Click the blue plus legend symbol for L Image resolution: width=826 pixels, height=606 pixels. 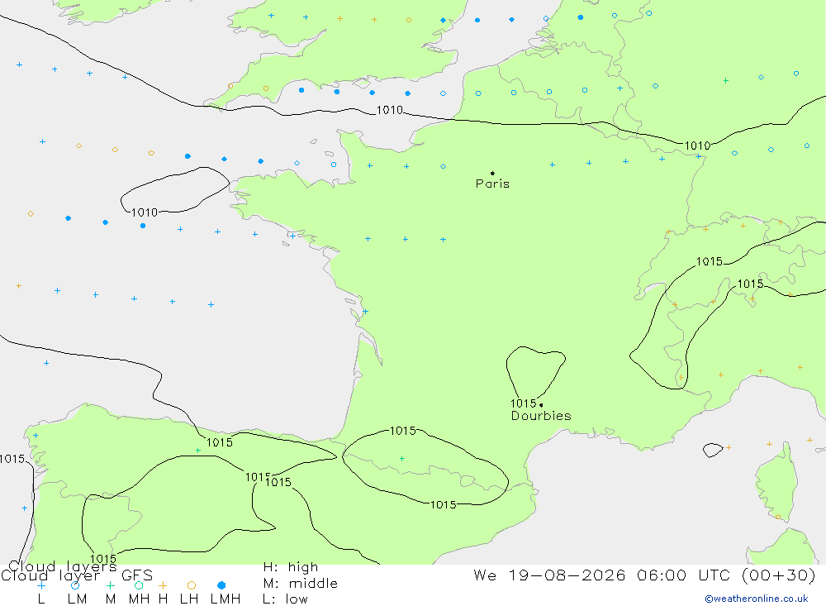(x=41, y=585)
